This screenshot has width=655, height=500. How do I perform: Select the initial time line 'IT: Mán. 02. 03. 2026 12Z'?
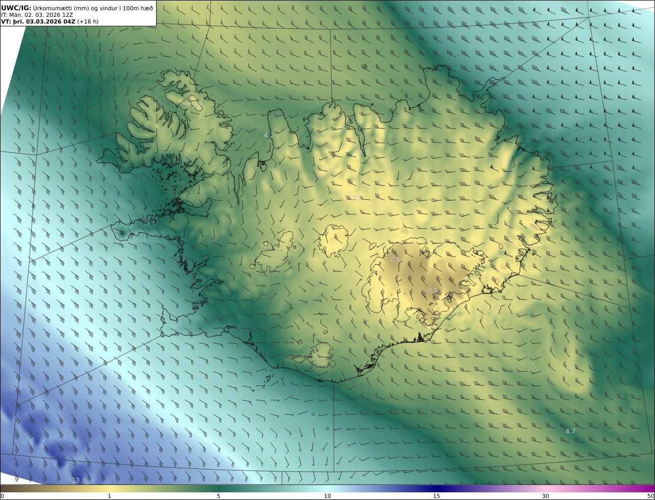coord(37,15)
